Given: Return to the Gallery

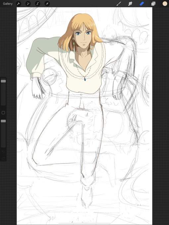Looking at the screenshot, I should (8, 4).
